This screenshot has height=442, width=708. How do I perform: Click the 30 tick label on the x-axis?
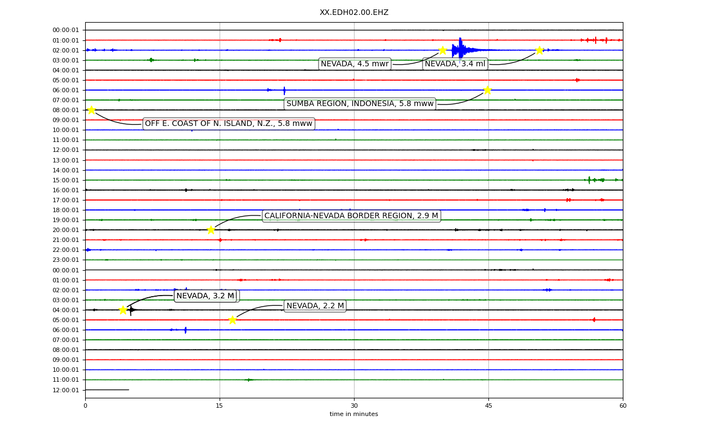(354, 406)
